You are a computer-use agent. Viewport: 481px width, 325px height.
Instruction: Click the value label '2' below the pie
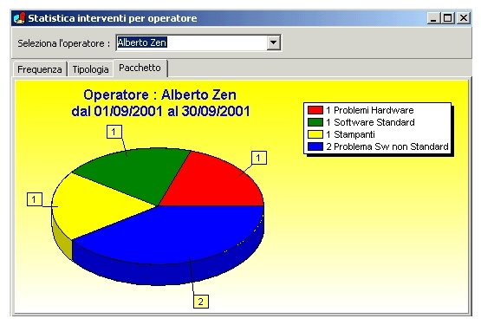[x=200, y=302]
